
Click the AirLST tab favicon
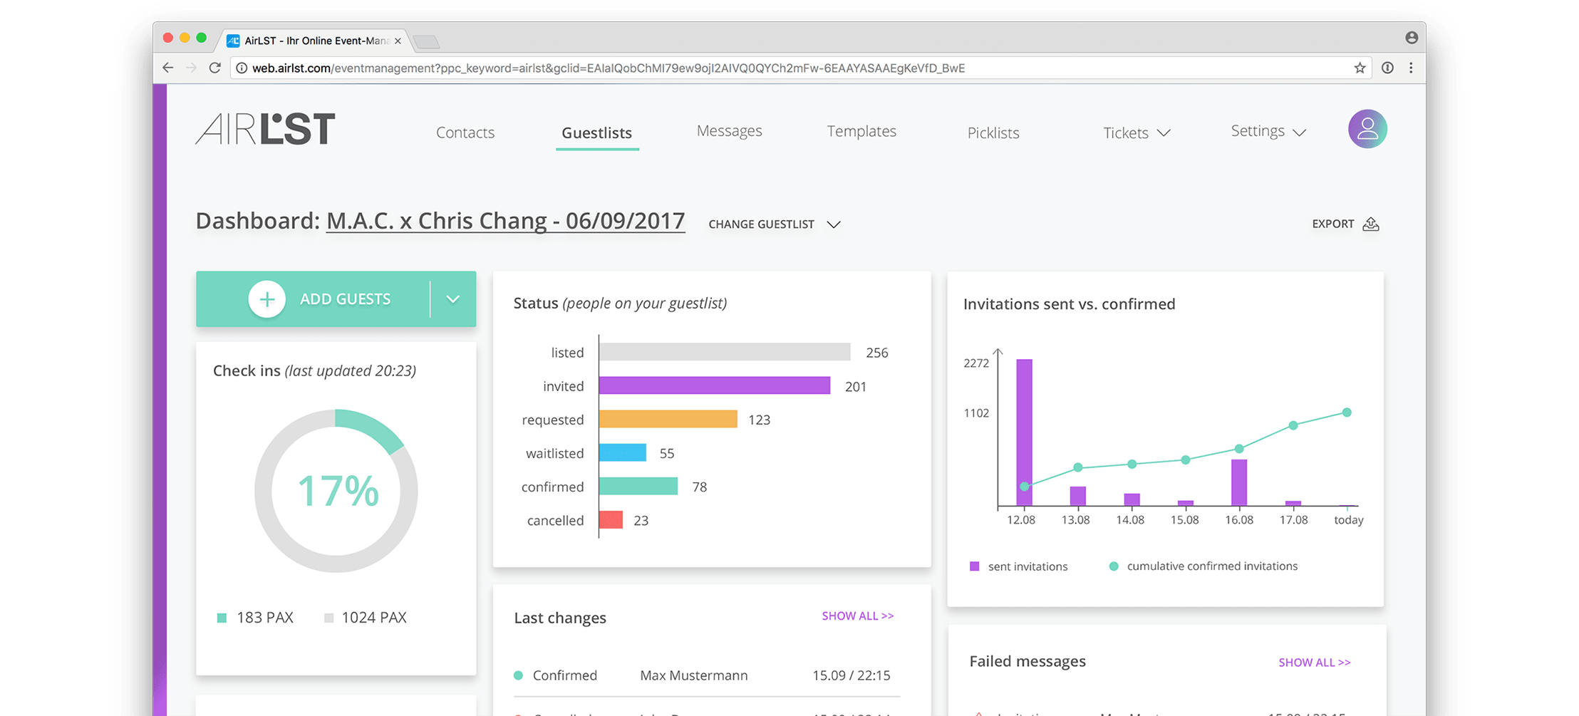(233, 41)
